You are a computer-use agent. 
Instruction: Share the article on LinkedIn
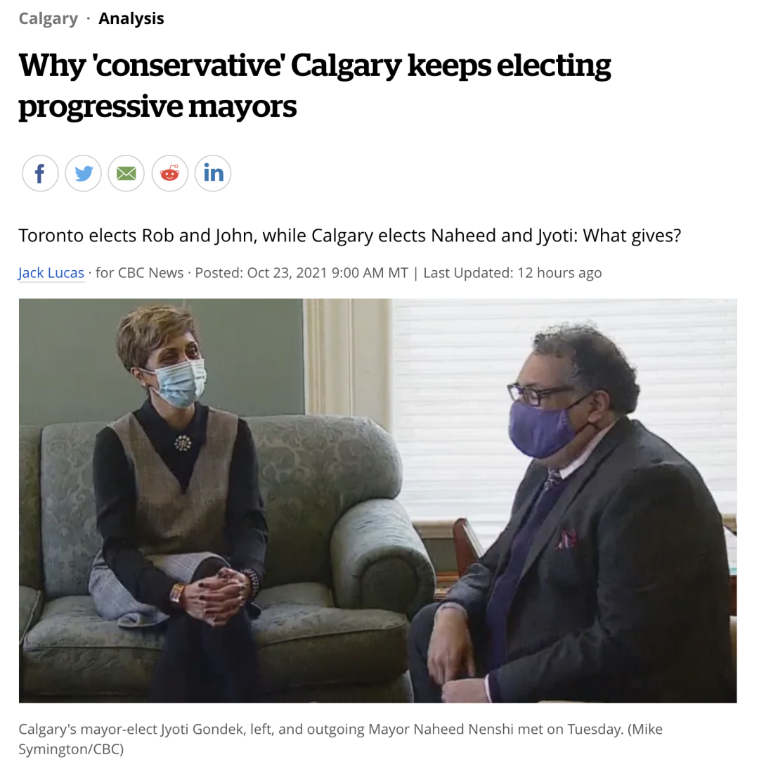(213, 173)
